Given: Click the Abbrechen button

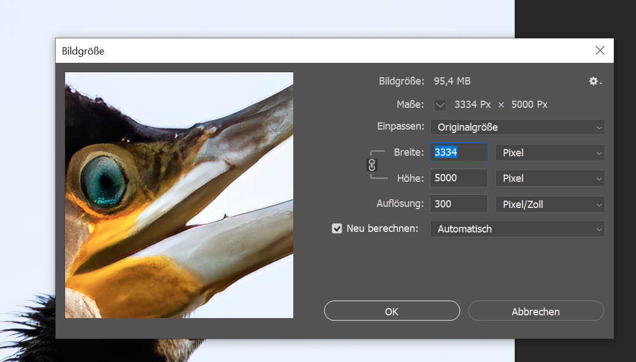Looking at the screenshot, I should [x=536, y=311].
